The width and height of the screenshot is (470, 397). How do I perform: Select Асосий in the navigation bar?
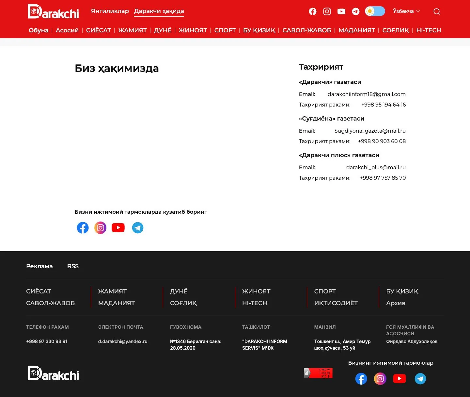pos(67,30)
